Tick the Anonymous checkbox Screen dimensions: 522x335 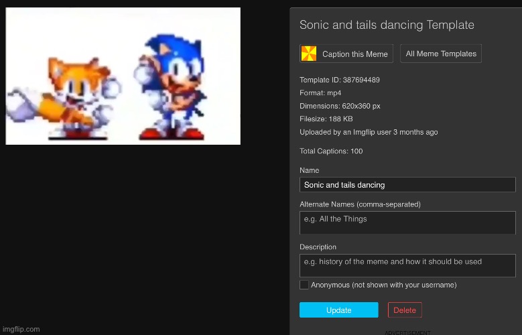coord(304,285)
